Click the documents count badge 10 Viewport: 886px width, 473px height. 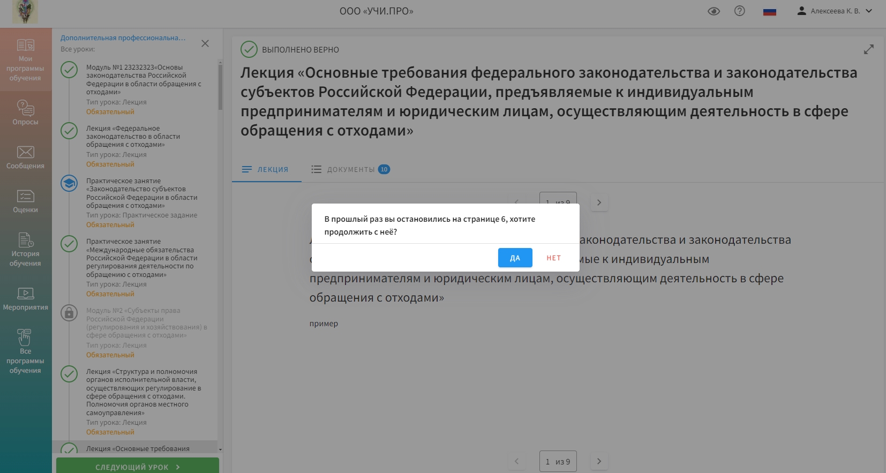click(384, 169)
